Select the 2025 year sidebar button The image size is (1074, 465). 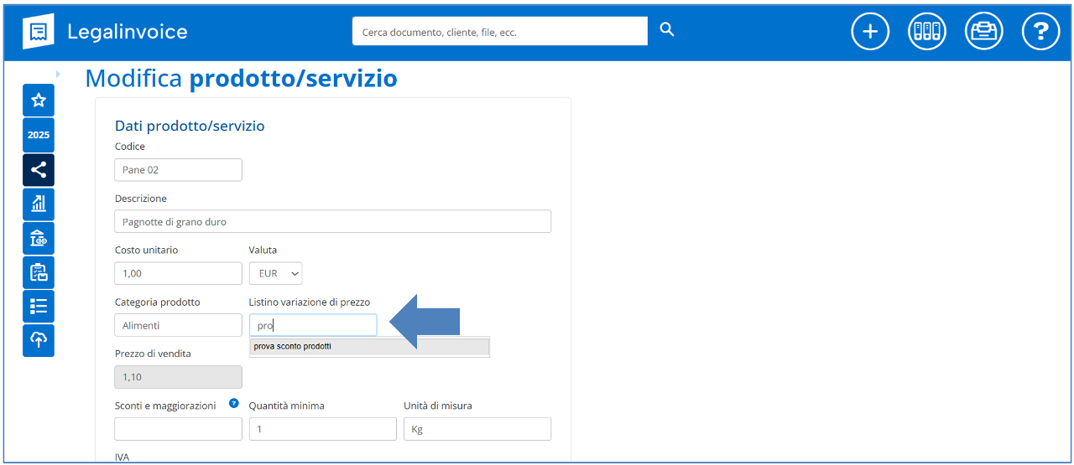pos(39,135)
